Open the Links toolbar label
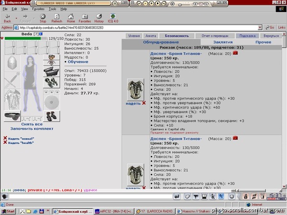The image size is (287, 215). point(282,27)
